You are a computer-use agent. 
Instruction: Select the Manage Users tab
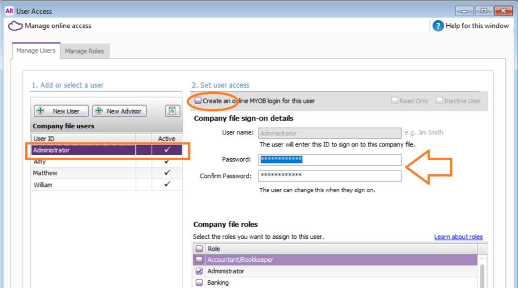click(36, 51)
